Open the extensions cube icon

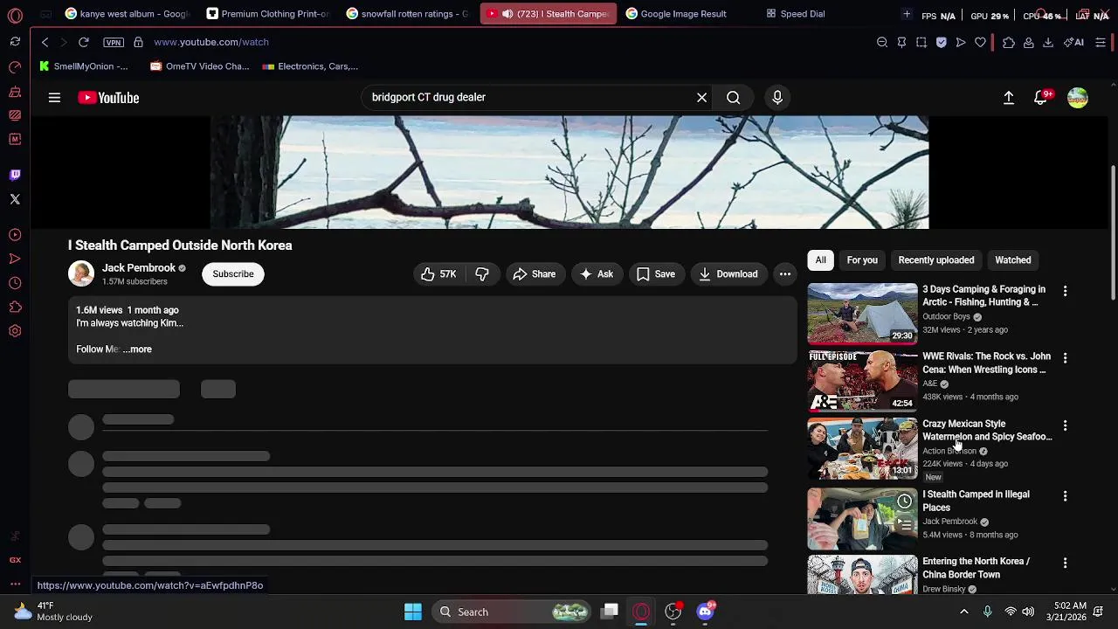tap(1009, 42)
